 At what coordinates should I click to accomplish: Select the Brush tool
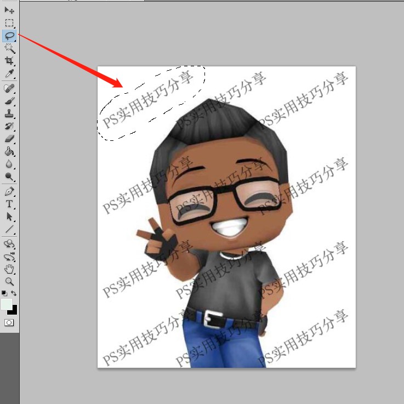click(x=9, y=101)
